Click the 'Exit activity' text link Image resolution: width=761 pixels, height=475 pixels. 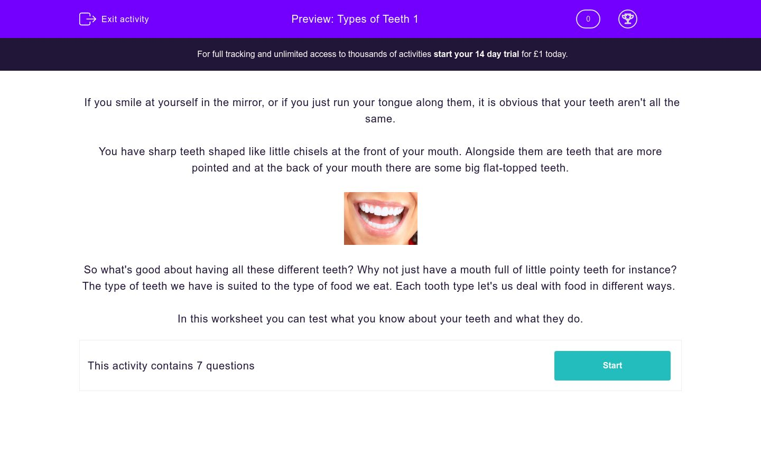125,19
